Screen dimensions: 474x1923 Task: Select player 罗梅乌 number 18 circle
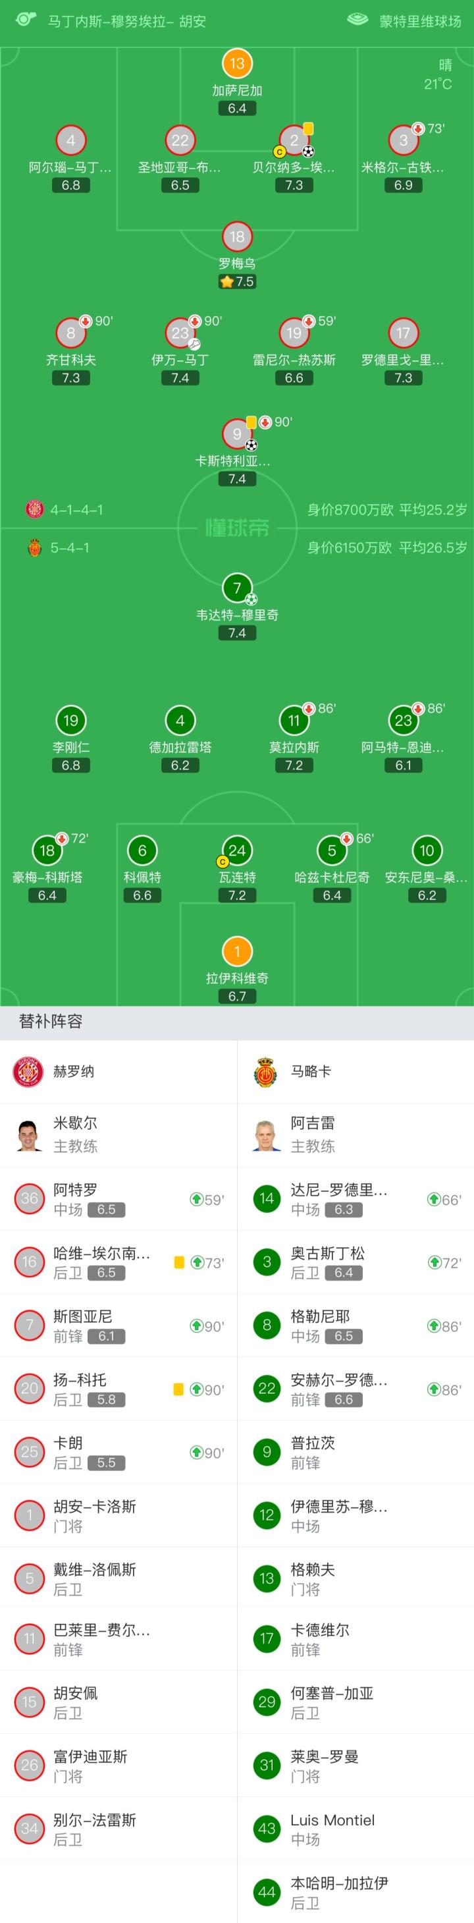pos(236,237)
